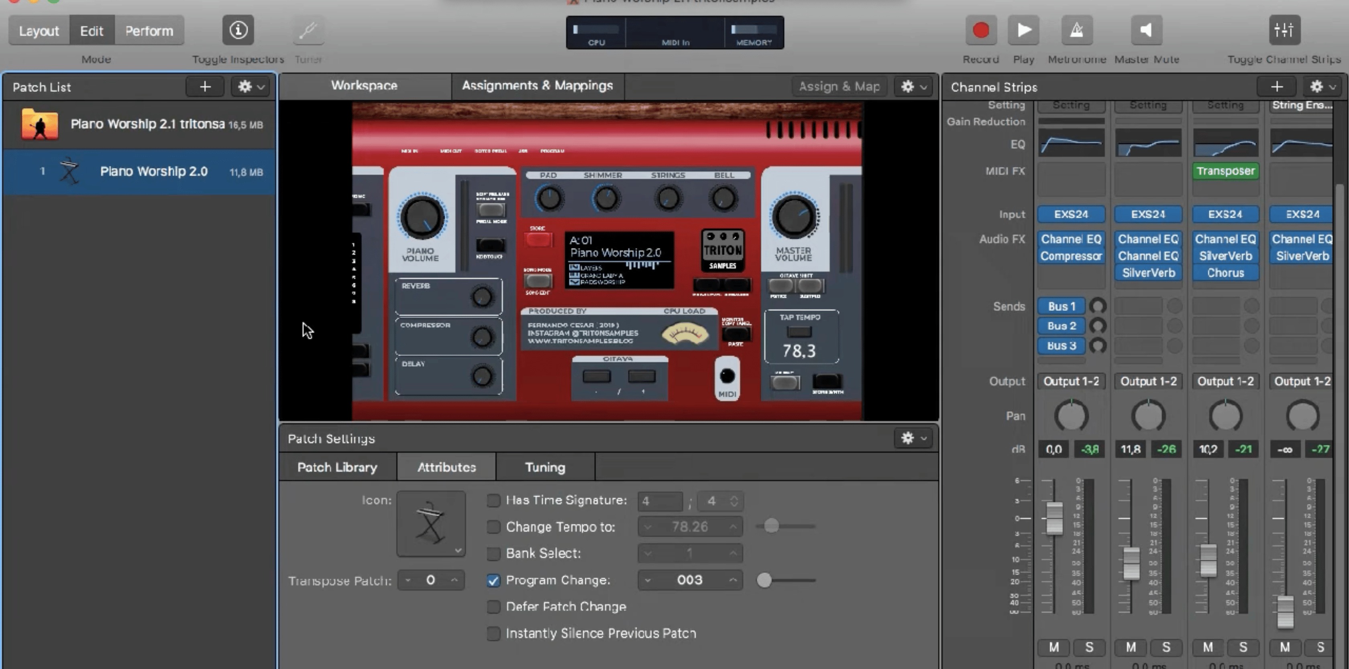Click the Triton Samples pedal logo
The image size is (1349, 669).
pos(722,251)
